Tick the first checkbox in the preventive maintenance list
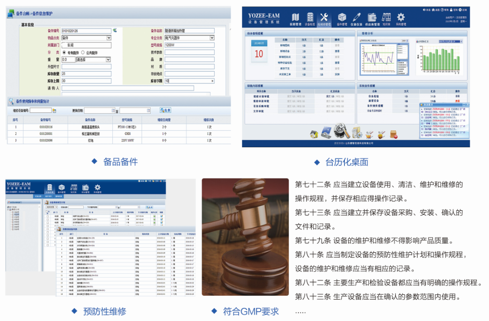489x321 pixels. 48,215
